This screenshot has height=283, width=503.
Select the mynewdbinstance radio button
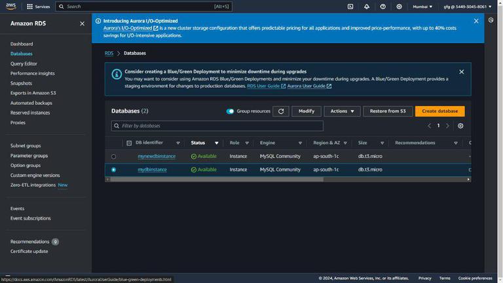[113, 157]
